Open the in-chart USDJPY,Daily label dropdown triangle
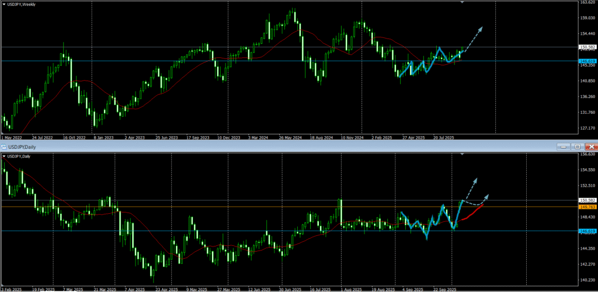Screen dimensions: 598x292 tap(5, 156)
